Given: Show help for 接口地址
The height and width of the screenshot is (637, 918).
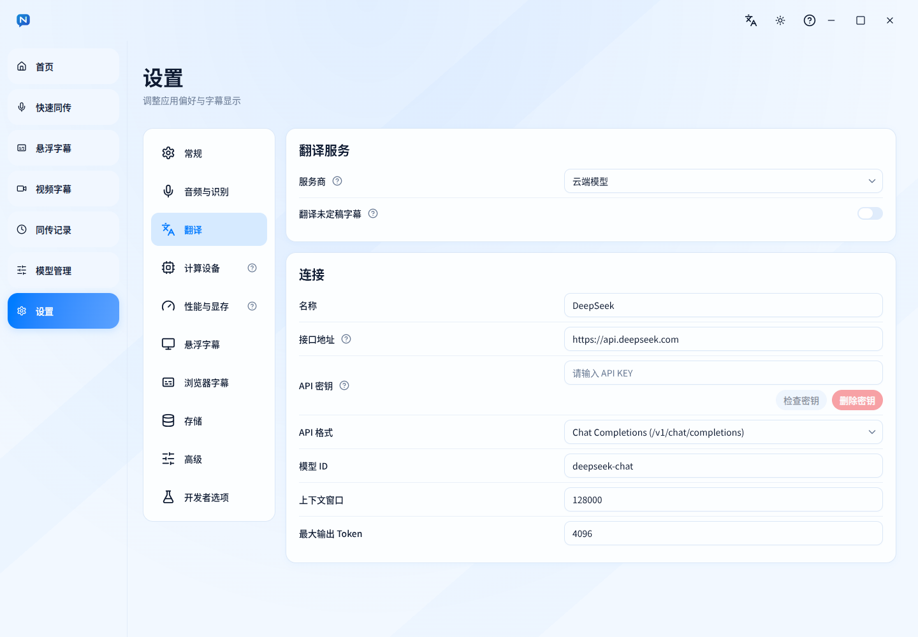Looking at the screenshot, I should coord(346,339).
